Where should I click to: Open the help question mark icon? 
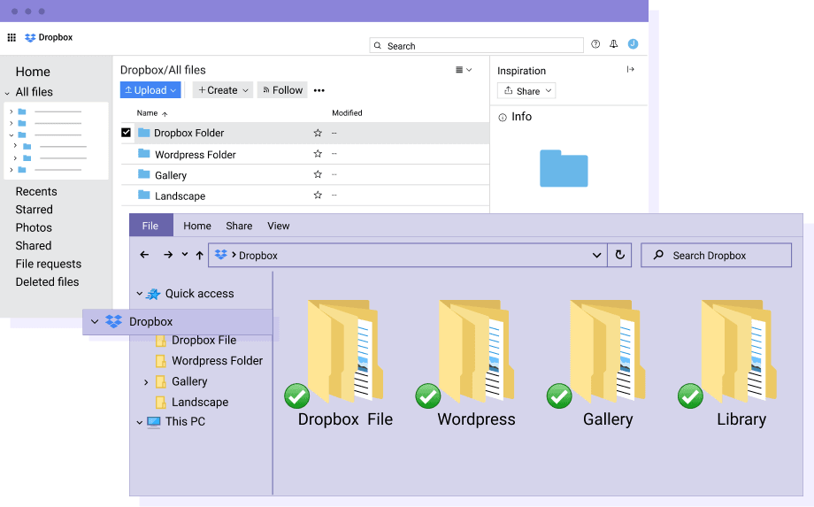(595, 44)
